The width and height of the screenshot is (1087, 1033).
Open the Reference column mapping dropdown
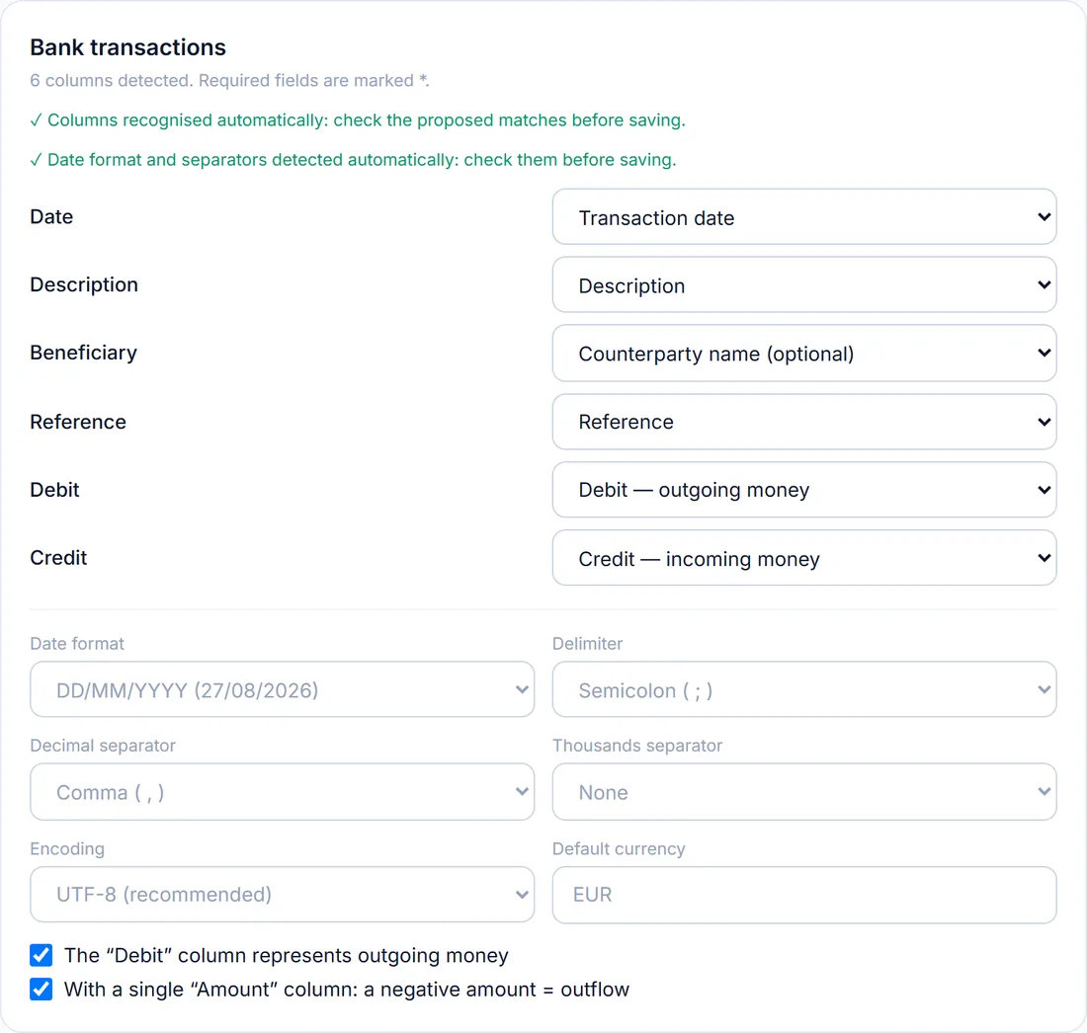(x=804, y=422)
